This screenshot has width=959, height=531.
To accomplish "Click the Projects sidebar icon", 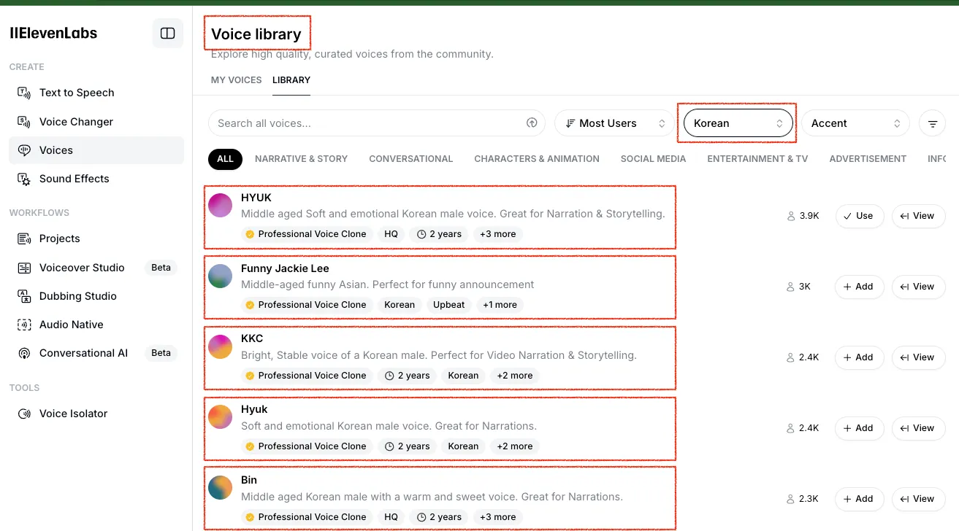I will (24, 239).
